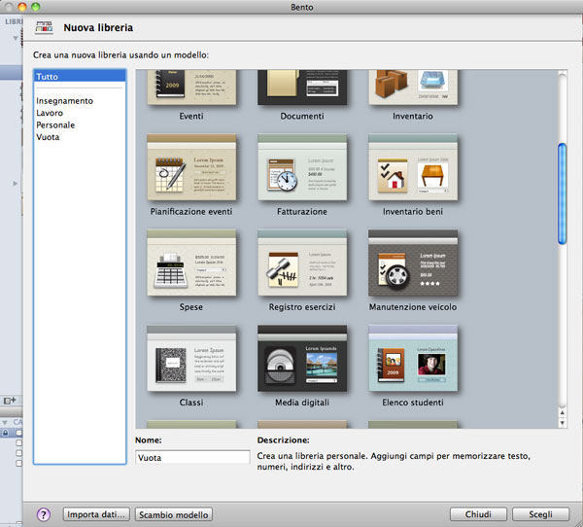Image resolution: width=583 pixels, height=527 pixels.
Task: Click the blue template list scrollbar thumb
Action: click(x=562, y=193)
